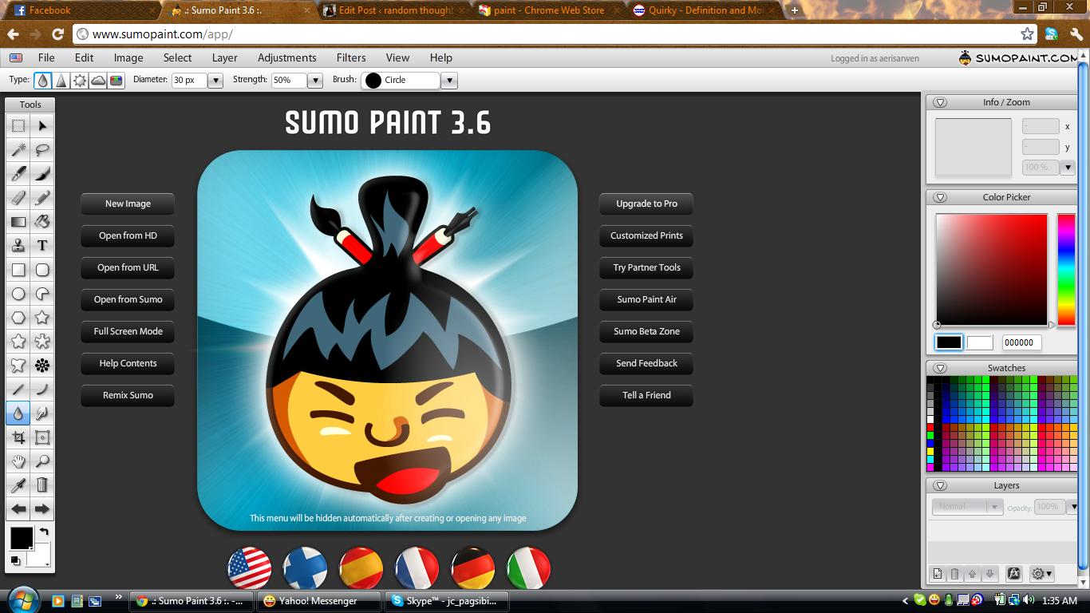Select the Hand pan tool

point(18,461)
